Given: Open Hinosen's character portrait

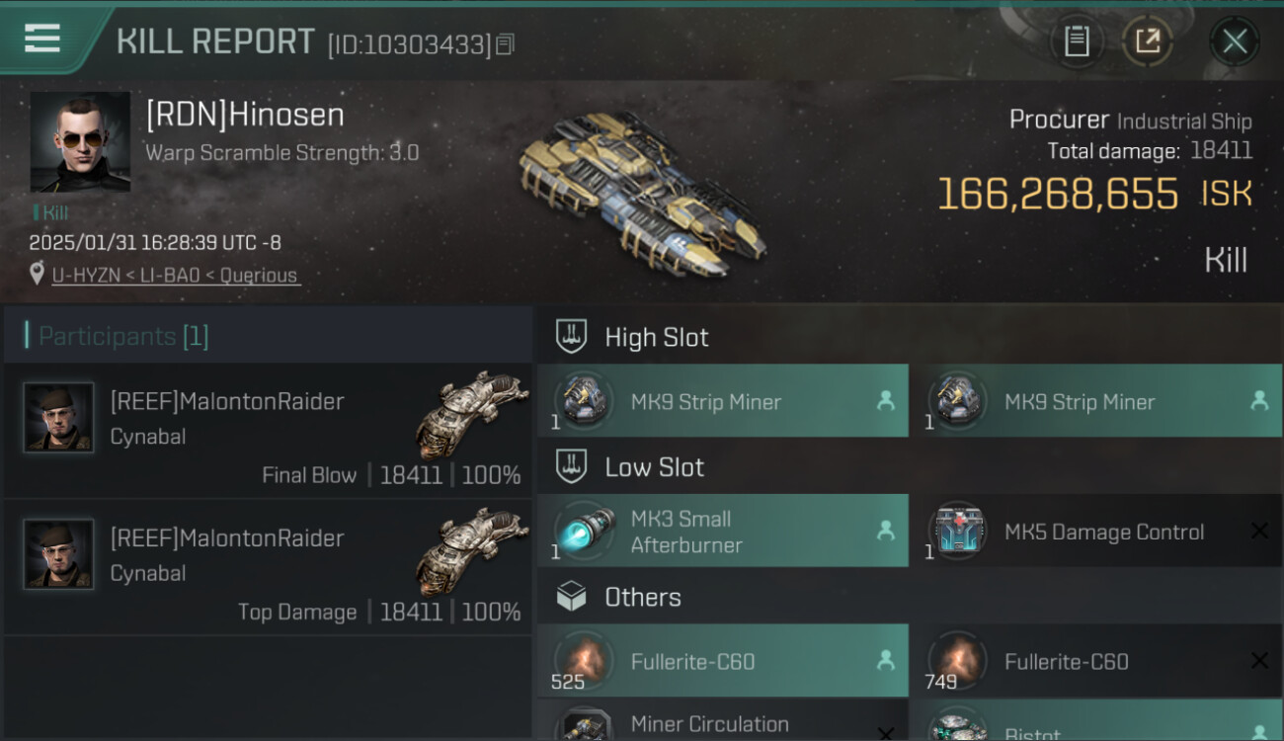Looking at the screenshot, I should (80, 142).
